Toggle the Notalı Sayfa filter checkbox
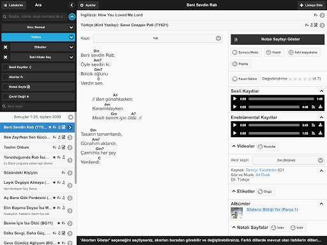 (x=38, y=87)
